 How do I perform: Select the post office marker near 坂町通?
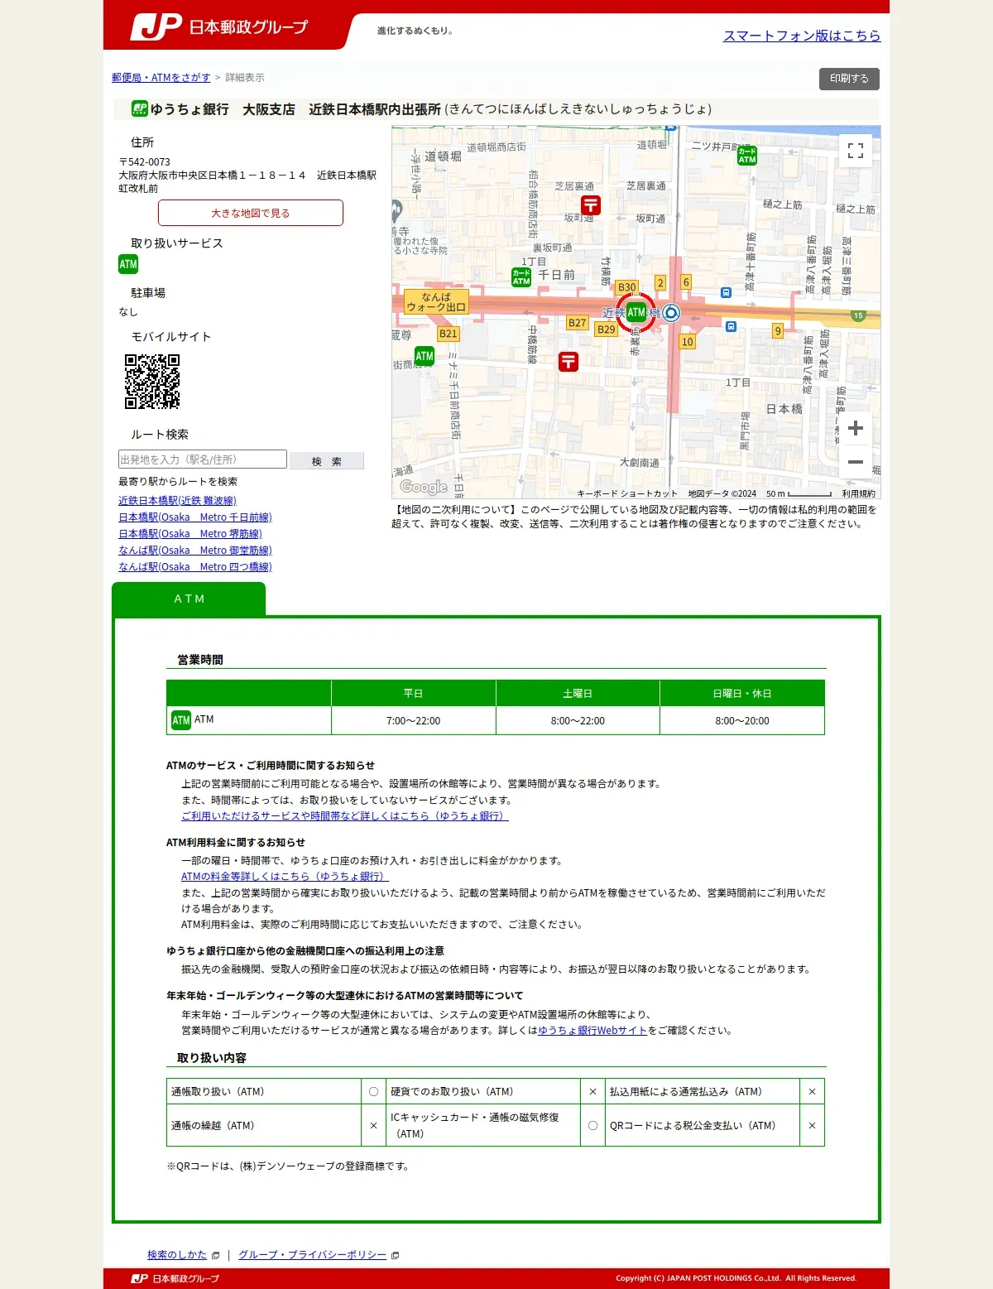(x=591, y=204)
